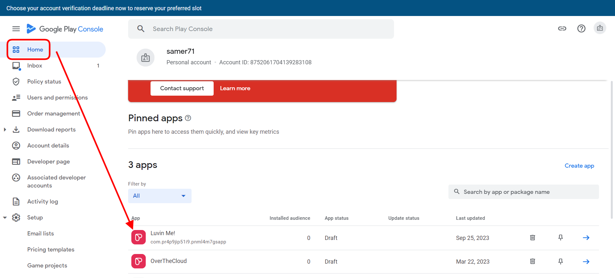Image resolution: width=615 pixels, height=278 pixels.
Task: Click the Create app link
Action: pyautogui.click(x=579, y=166)
